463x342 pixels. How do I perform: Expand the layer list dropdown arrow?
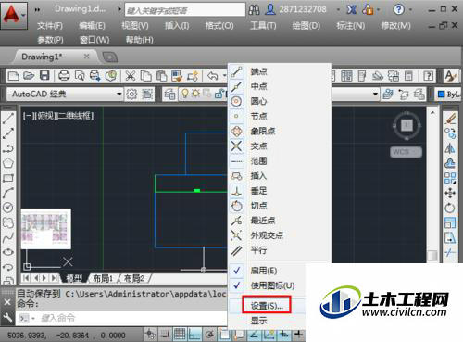click(x=375, y=94)
